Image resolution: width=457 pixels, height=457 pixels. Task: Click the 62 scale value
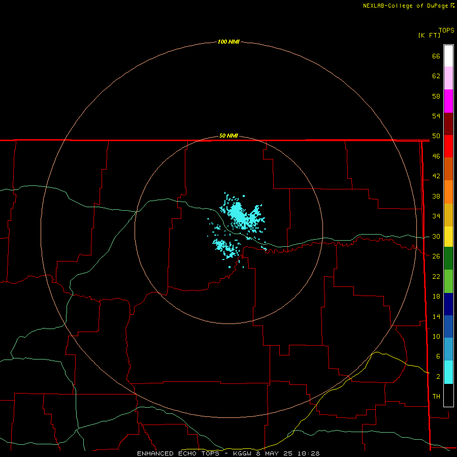pyautogui.click(x=436, y=76)
